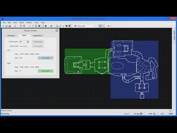The height and width of the screenshot is (133, 177).
Task: Open the Mode menu
Action: pyautogui.click(x=22, y=22)
